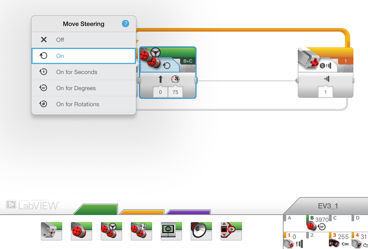Select the Large Motor block in palette
Screen dimensions: 368x249
[81, 231]
